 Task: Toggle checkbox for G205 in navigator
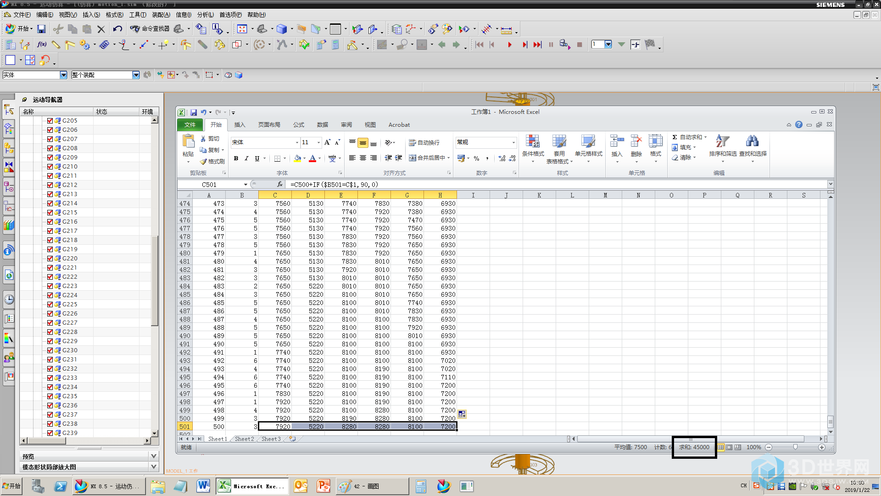click(x=50, y=121)
